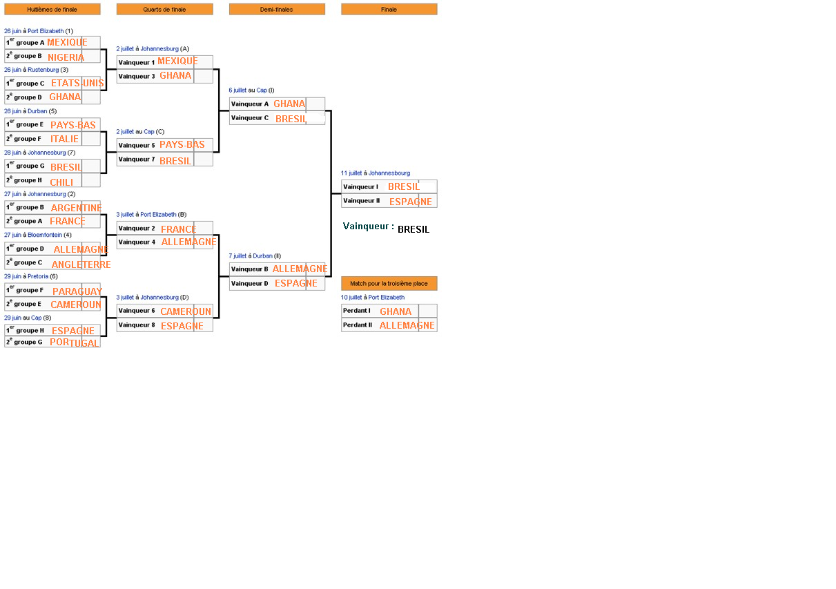Click MEXIQUE in the 1er groupe A row
The width and height of the screenshot is (836, 589).
pyautogui.click(x=67, y=42)
